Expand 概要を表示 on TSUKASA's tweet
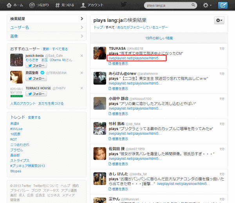The width and height of the screenshot is (235, 203). tap(118, 63)
